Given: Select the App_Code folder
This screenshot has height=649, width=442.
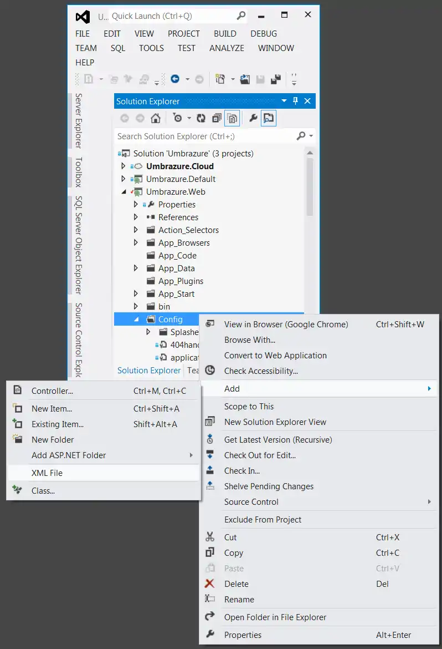Looking at the screenshot, I should tap(177, 256).
